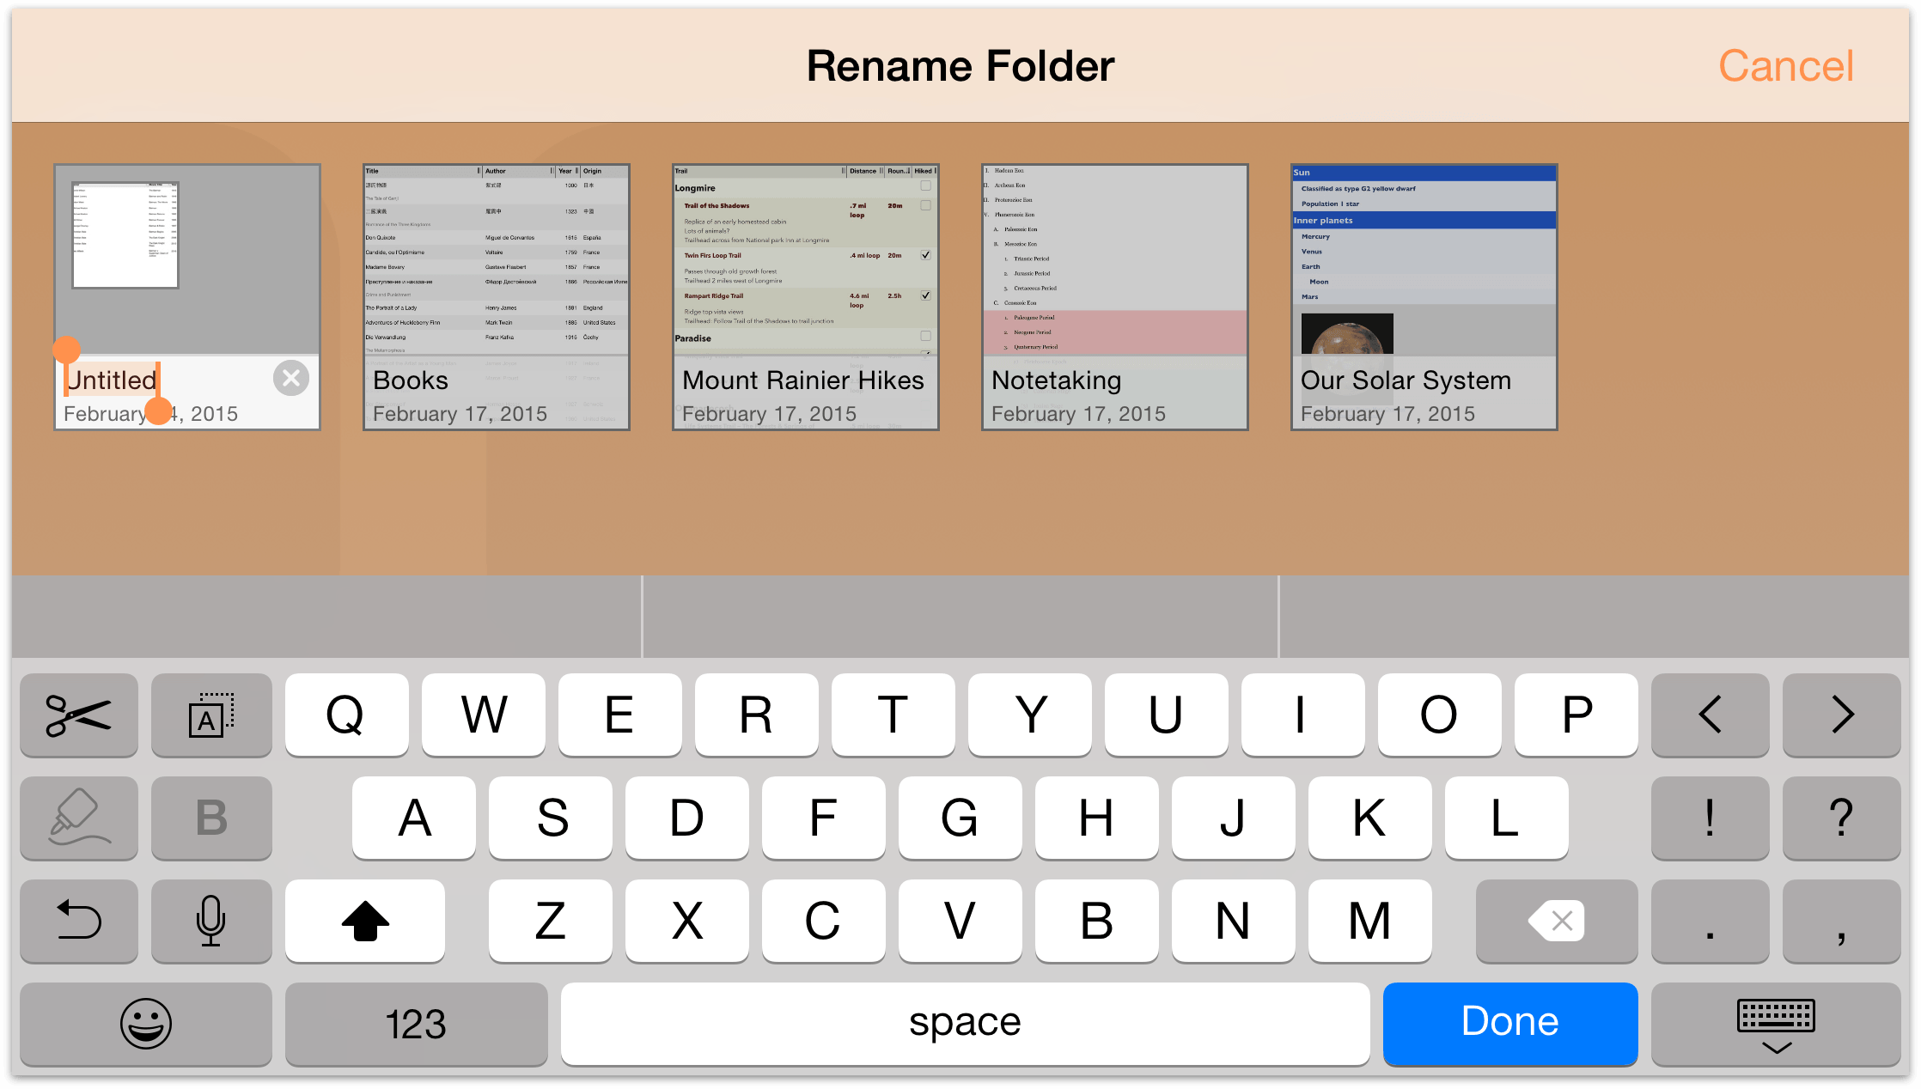This screenshot has height=1089, width=1921.
Task: Tap the period key
Action: tap(1711, 921)
